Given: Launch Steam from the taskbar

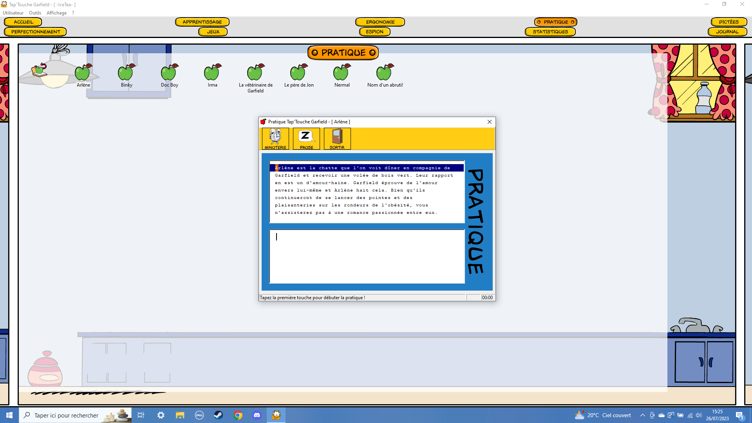Looking at the screenshot, I should pyautogui.click(x=218, y=415).
